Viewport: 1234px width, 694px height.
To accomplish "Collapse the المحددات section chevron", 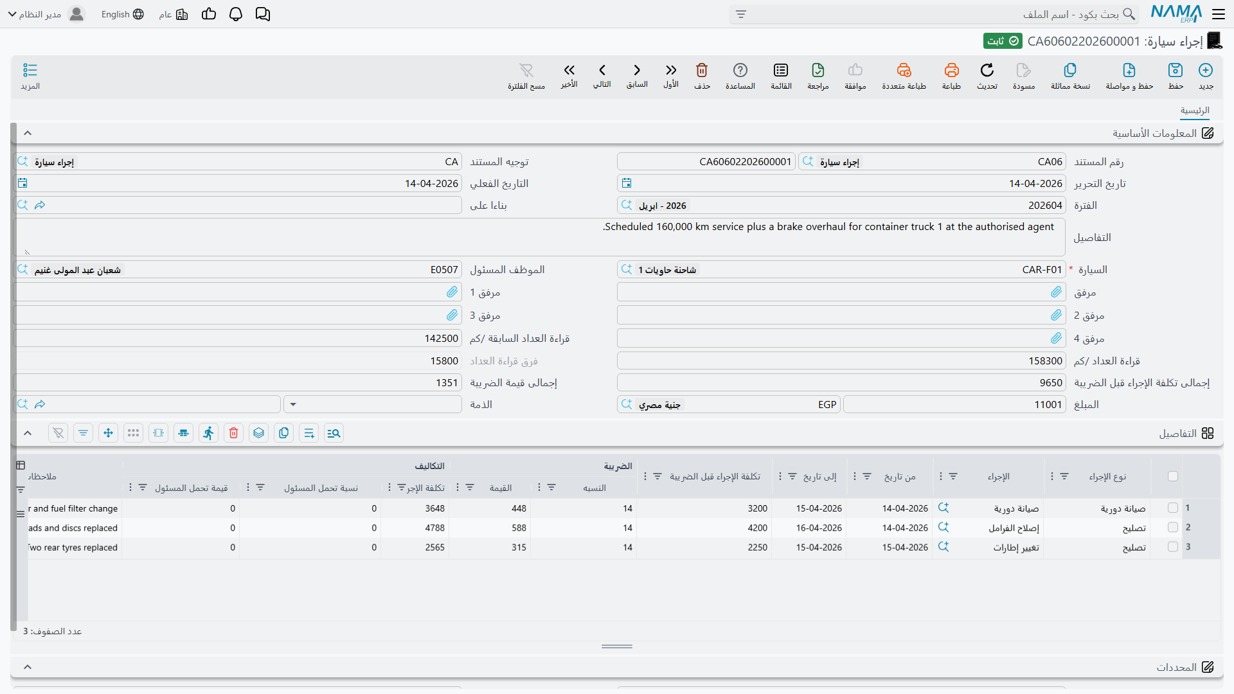I will tap(28, 667).
